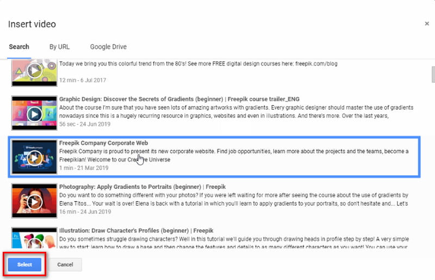435x280 pixels.
Task: Play the Secrets of Gradients video preview
Action: click(x=34, y=113)
